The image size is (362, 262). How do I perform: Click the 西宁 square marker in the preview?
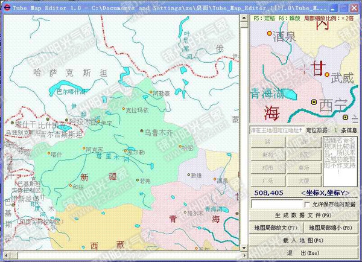(313, 102)
